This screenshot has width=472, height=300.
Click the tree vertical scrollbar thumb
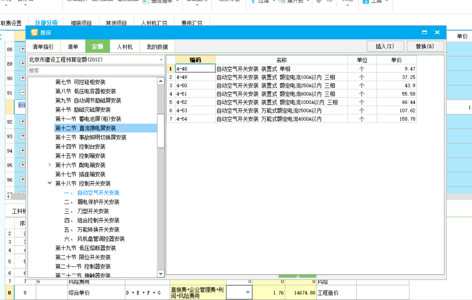[x=160, y=131]
